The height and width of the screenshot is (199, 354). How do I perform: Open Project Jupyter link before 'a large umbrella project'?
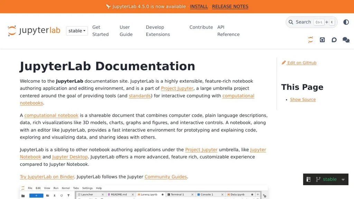[177, 88]
